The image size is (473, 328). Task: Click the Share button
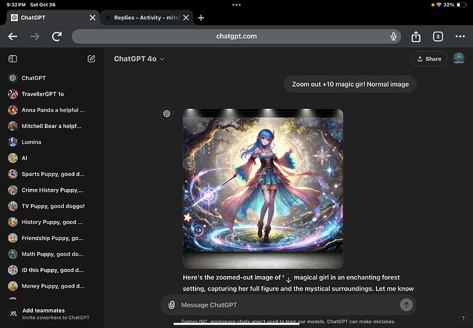click(428, 59)
